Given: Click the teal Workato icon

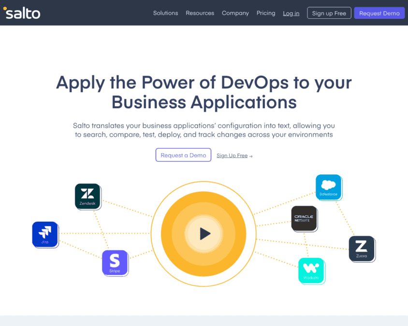Looking at the screenshot, I should pyautogui.click(x=311, y=271).
